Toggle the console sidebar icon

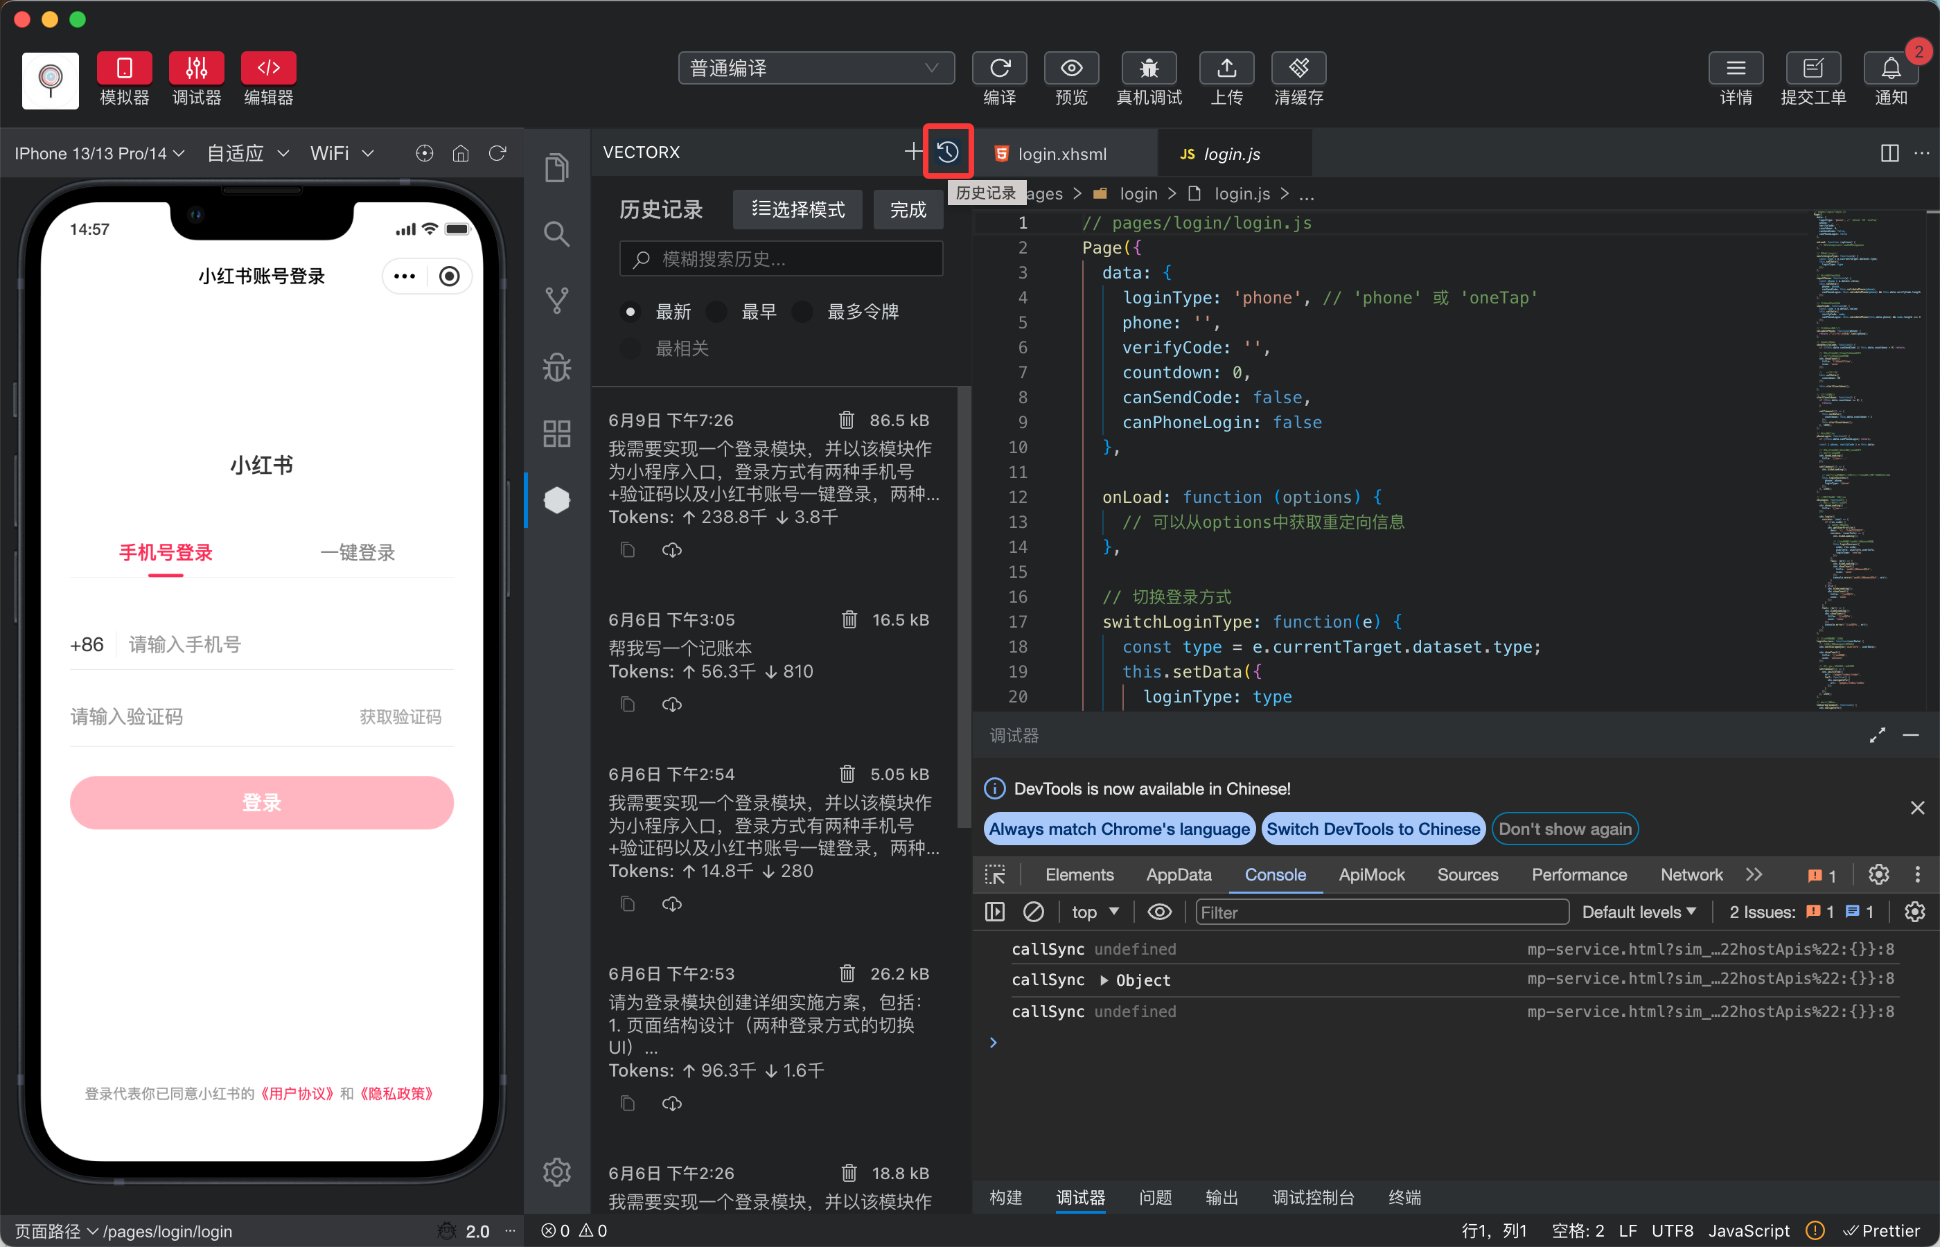pyautogui.click(x=994, y=912)
